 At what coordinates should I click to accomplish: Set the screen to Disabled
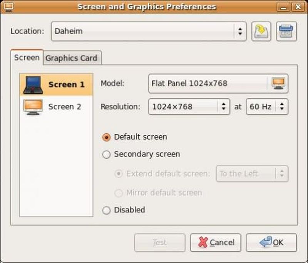107,211
